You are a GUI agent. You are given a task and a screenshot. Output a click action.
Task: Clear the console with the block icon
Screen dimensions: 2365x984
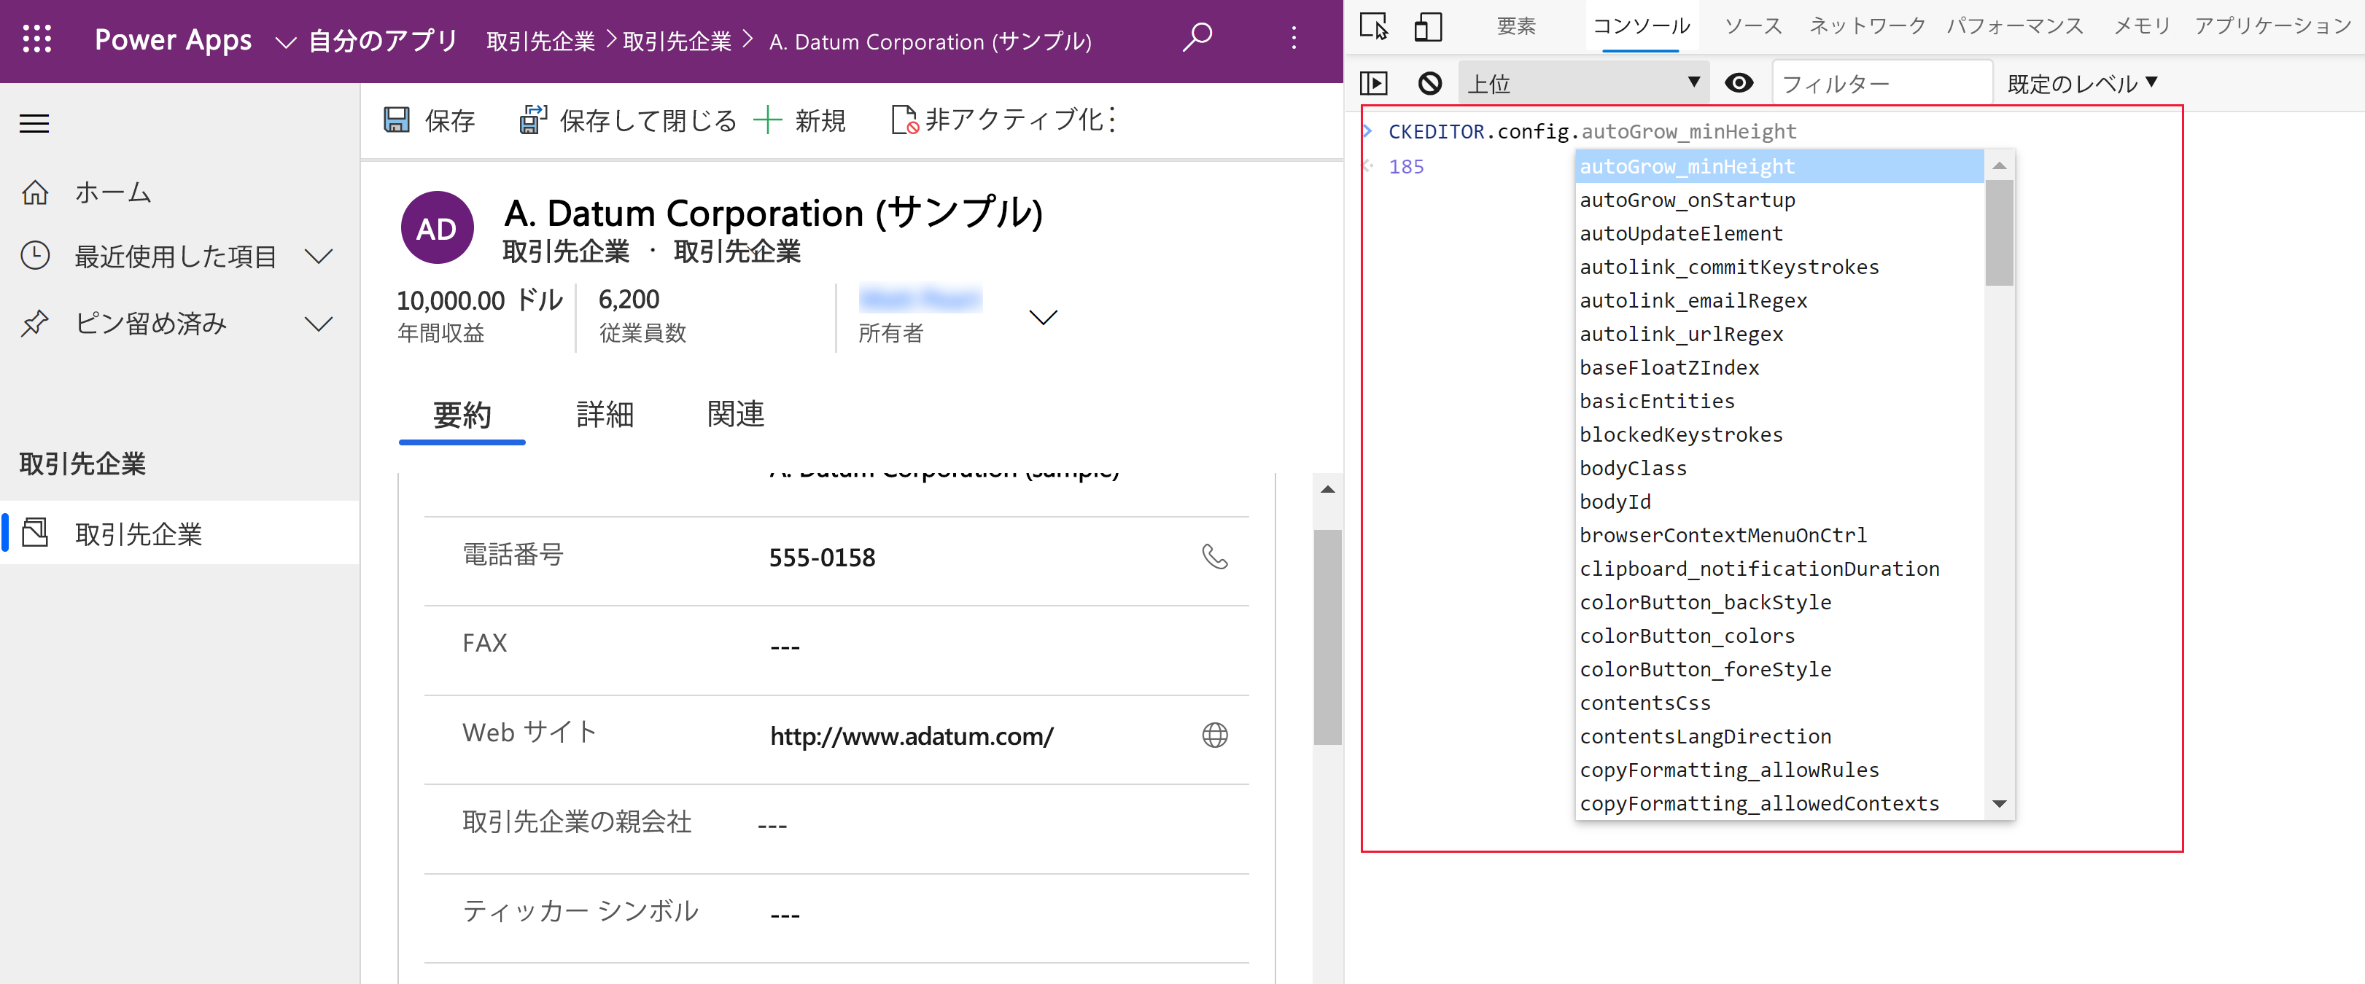coord(1429,84)
